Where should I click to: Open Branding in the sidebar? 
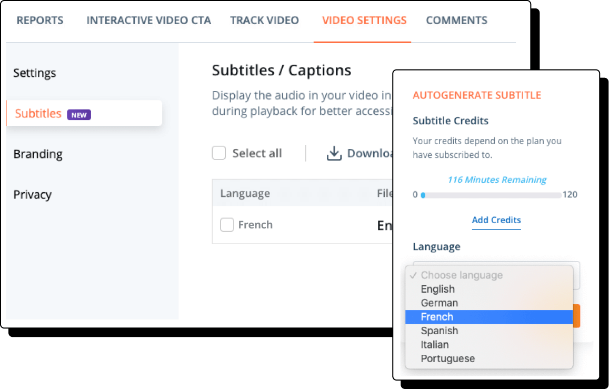(x=38, y=154)
